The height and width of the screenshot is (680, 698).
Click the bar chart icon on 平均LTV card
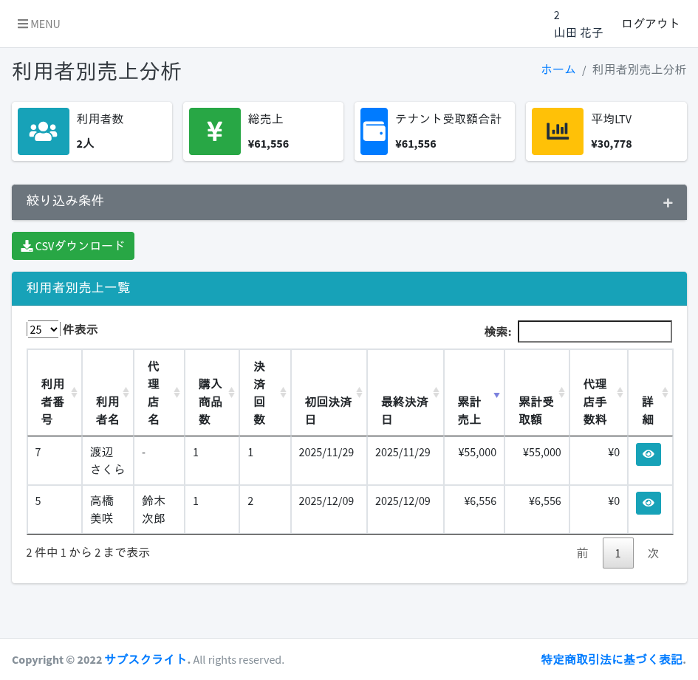(x=557, y=131)
